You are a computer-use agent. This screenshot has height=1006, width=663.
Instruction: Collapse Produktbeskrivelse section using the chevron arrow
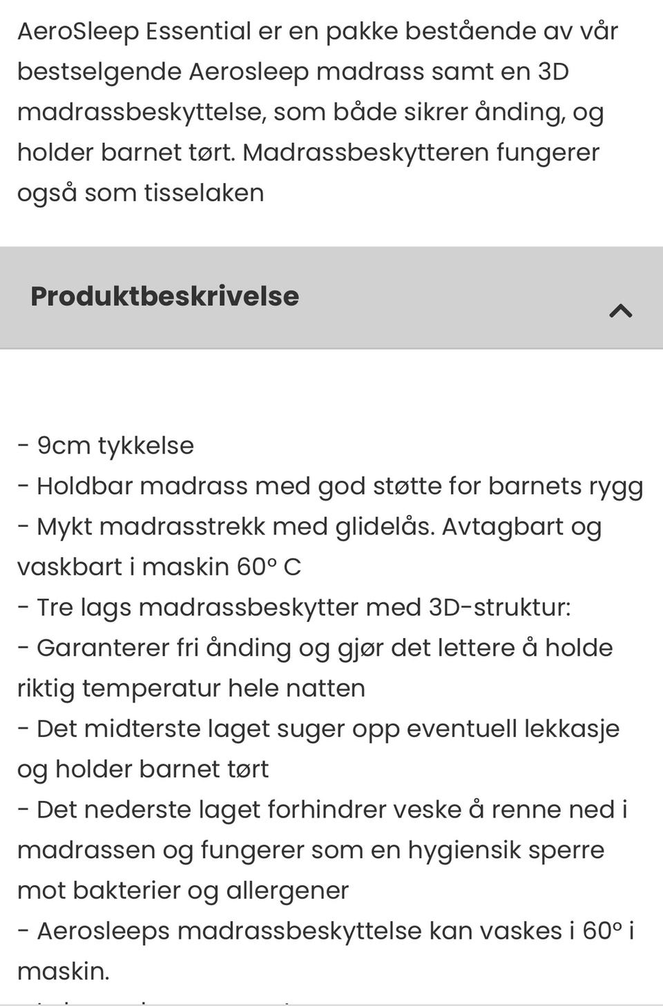(620, 311)
